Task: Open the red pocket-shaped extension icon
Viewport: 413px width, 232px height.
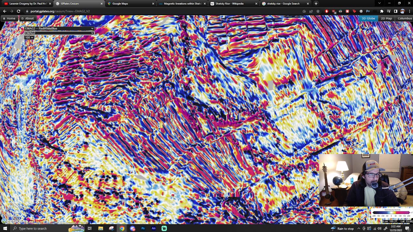Action: pyautogui.click(x=347, y=11)
